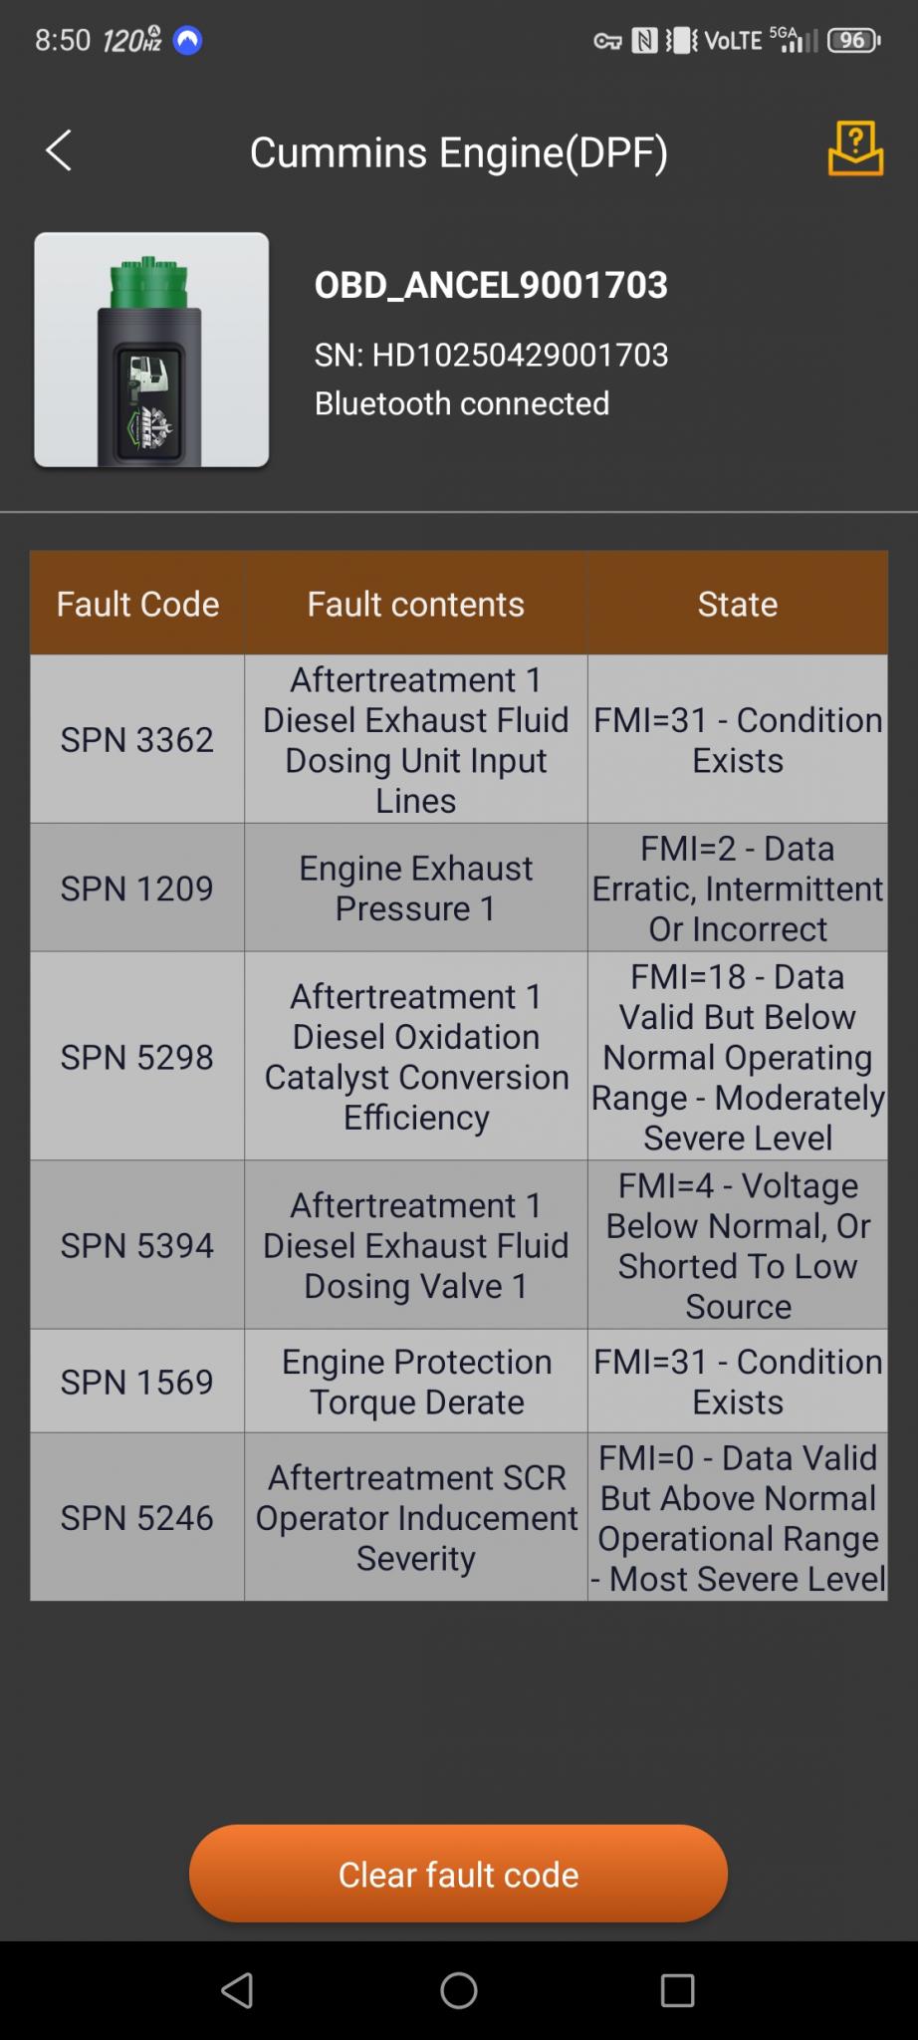The width and height of the screenshot is (918, 2040).
Task: Tap the NFC status bar icon
Action: [645, 41]
